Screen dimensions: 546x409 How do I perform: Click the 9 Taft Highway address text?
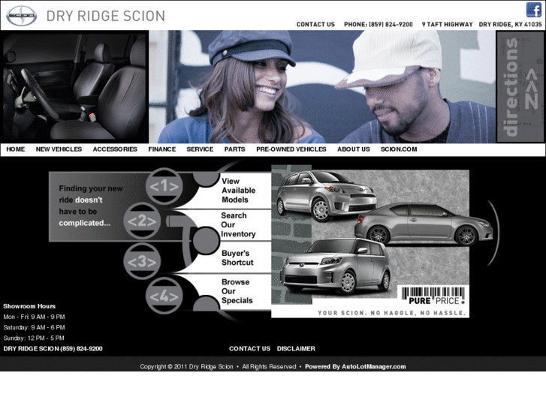click(447, 24)
